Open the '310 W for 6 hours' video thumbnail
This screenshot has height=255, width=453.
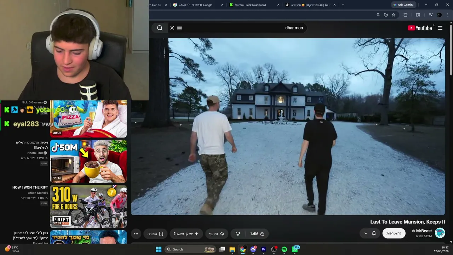click(88, 206)
